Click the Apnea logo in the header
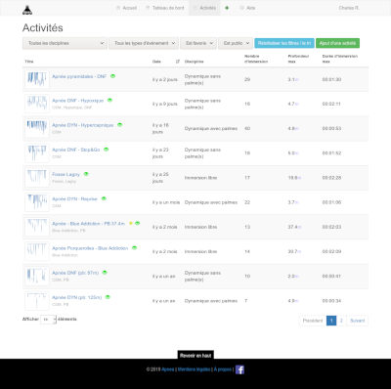The height and width of the screenshot is (389, 391). click(27, 10)
